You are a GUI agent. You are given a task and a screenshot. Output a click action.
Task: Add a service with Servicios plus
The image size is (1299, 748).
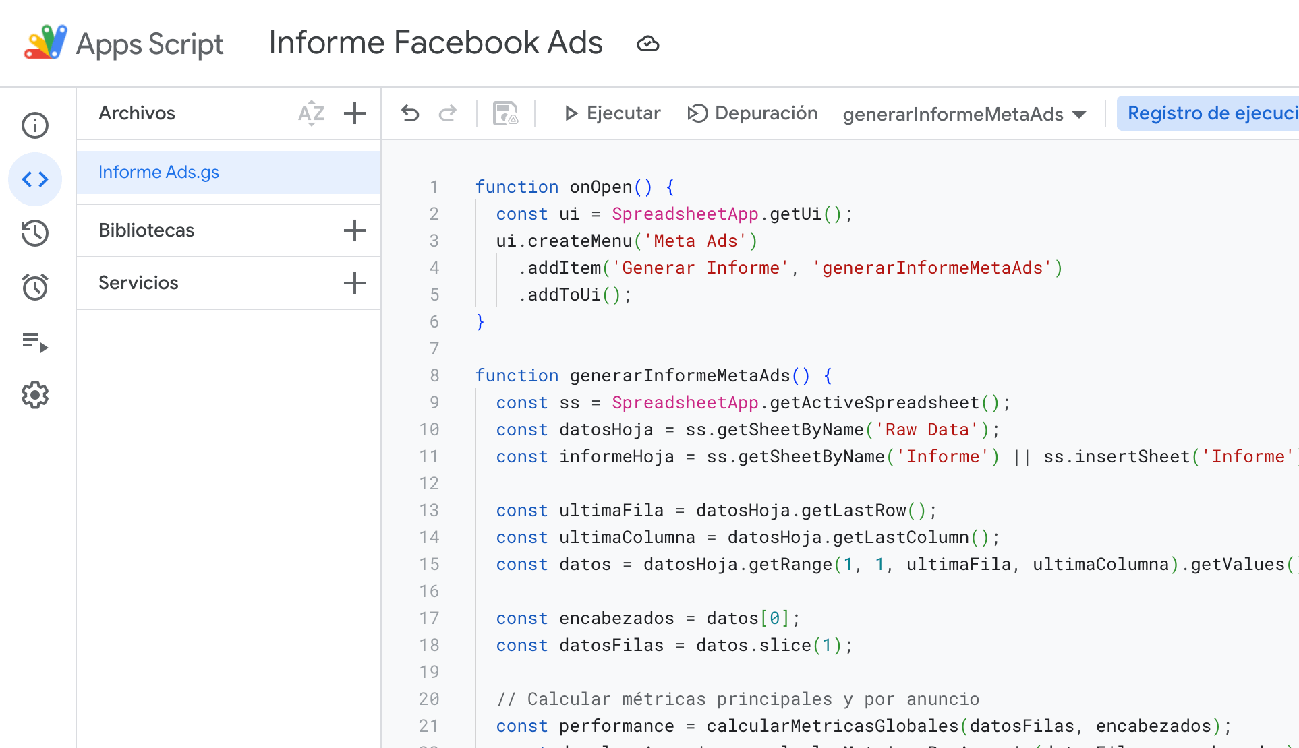click(x=354, y=283)
